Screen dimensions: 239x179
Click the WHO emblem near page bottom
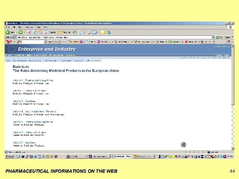coord(184,144)
